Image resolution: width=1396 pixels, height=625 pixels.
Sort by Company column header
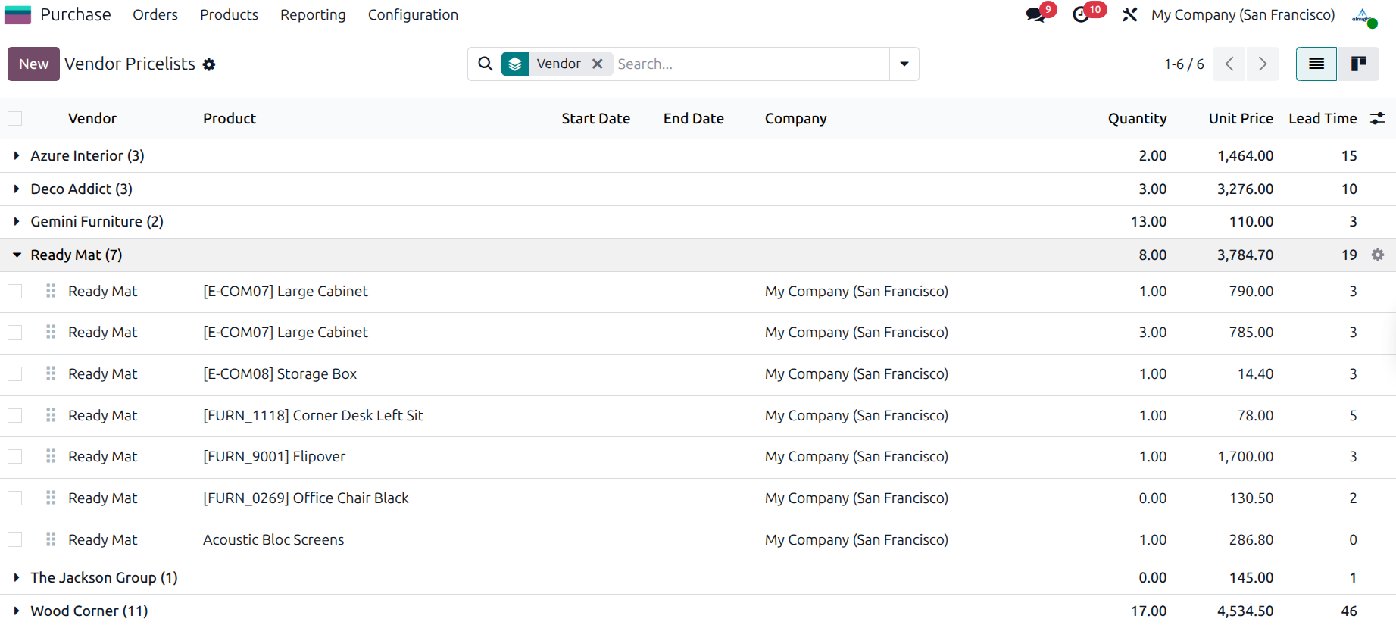(796, 118)
